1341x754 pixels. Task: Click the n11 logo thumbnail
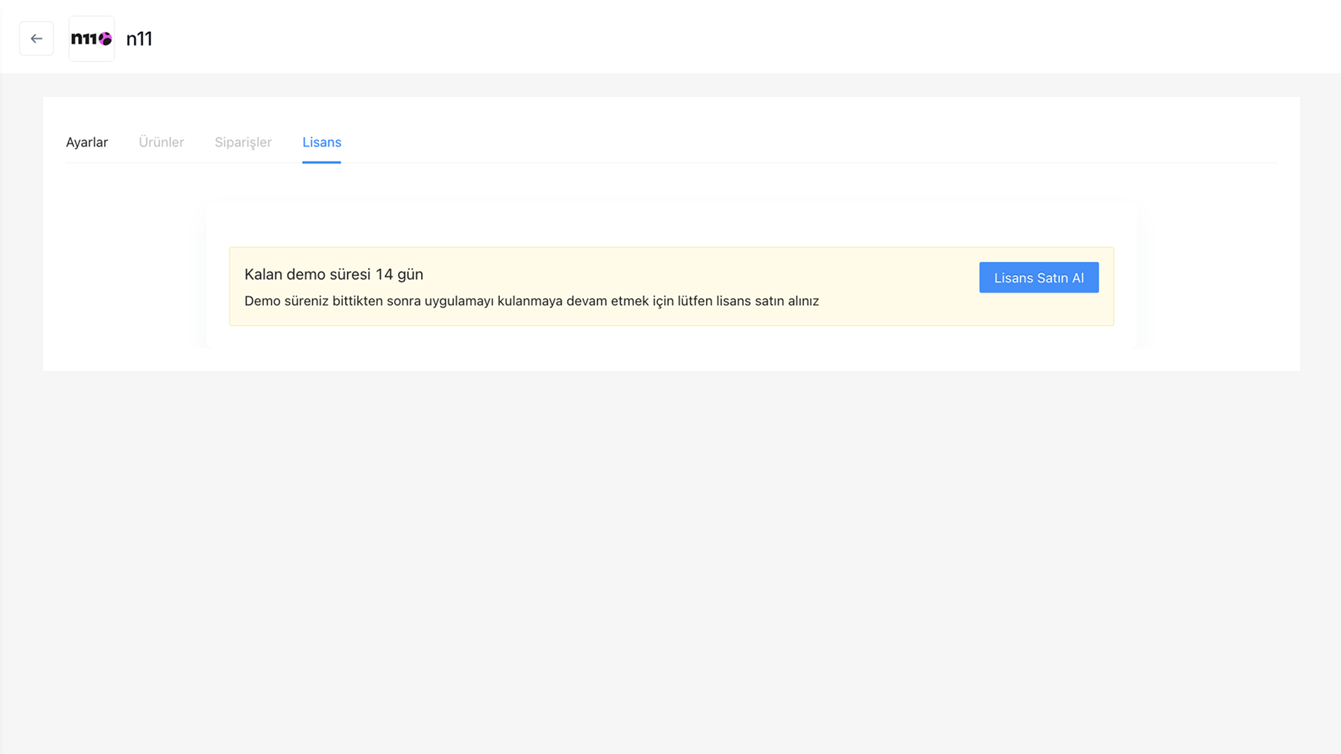click(x=91, y=38)
